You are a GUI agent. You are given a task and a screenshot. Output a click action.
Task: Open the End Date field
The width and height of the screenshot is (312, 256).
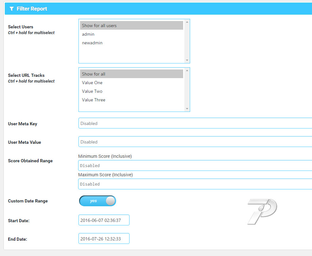coord(104,238)
